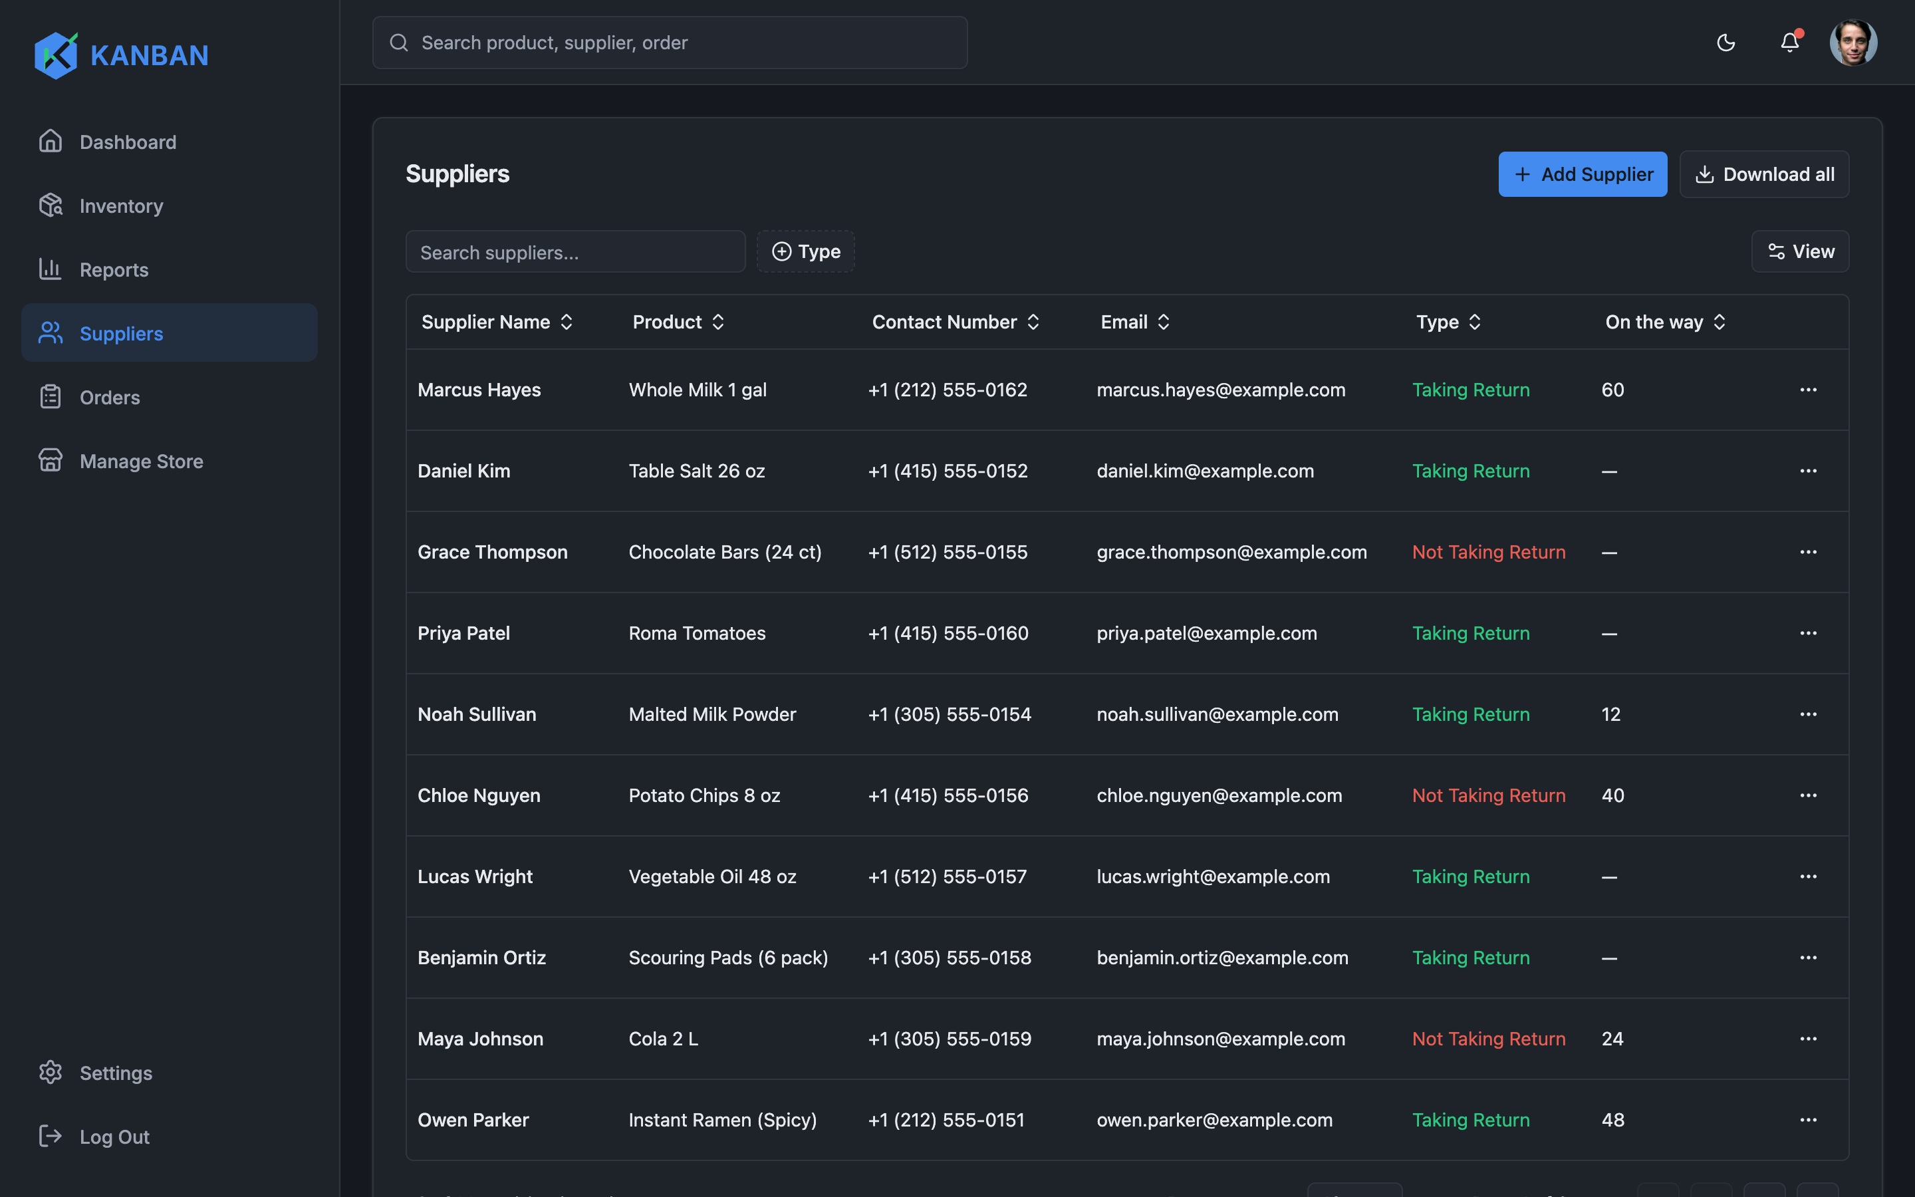
Task: Click the Kanban logo
Action: (122, 55)
